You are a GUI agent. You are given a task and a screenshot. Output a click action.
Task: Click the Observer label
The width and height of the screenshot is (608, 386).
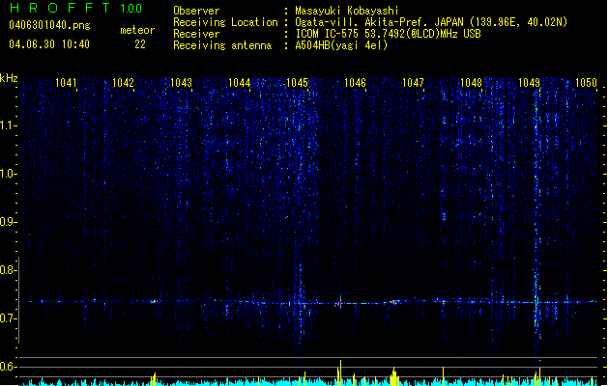pyautogui.click(x=196, y=11)
